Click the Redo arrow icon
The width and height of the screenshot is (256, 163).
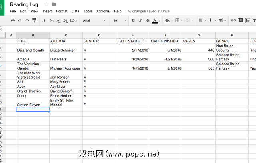(x=27, y=20)
